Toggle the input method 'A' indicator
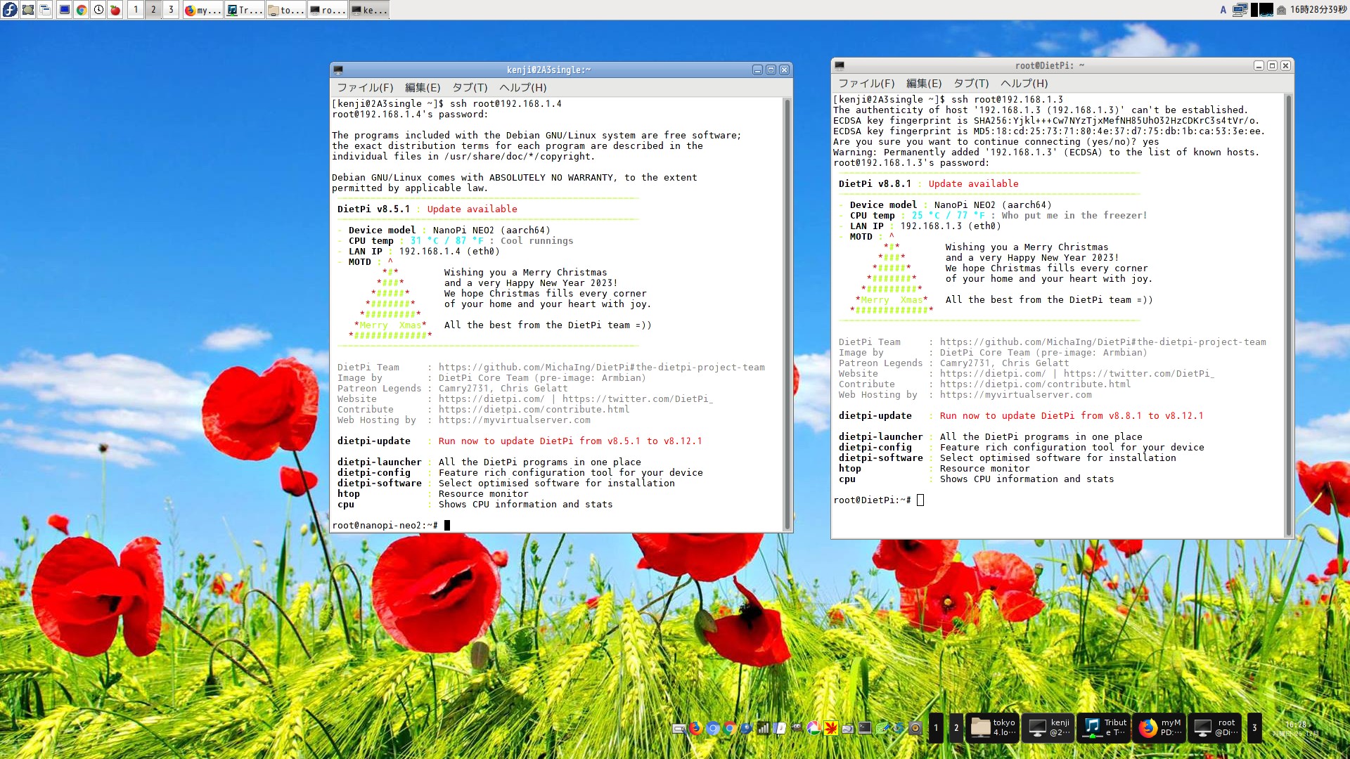This screenshot has width=1350, height=759. tap(1223, 10)
